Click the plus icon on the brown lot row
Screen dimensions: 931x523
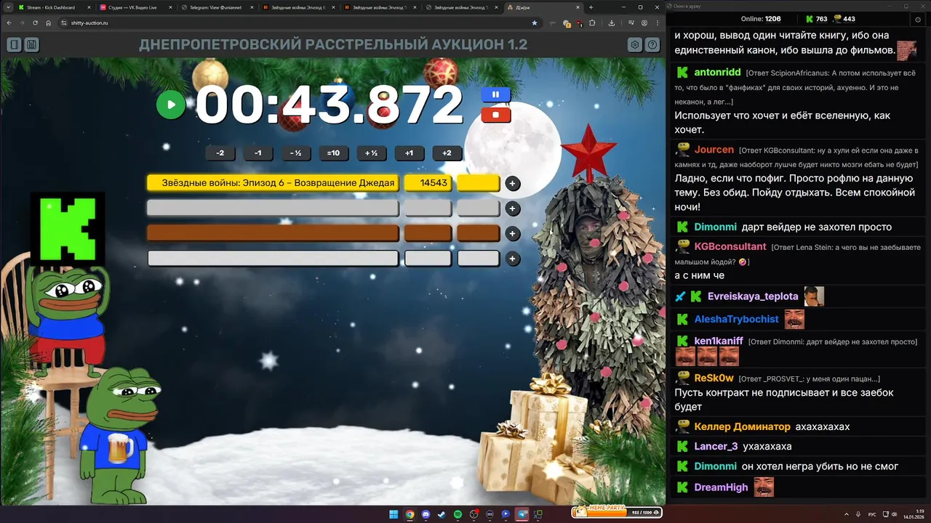[x=513, y=233]
